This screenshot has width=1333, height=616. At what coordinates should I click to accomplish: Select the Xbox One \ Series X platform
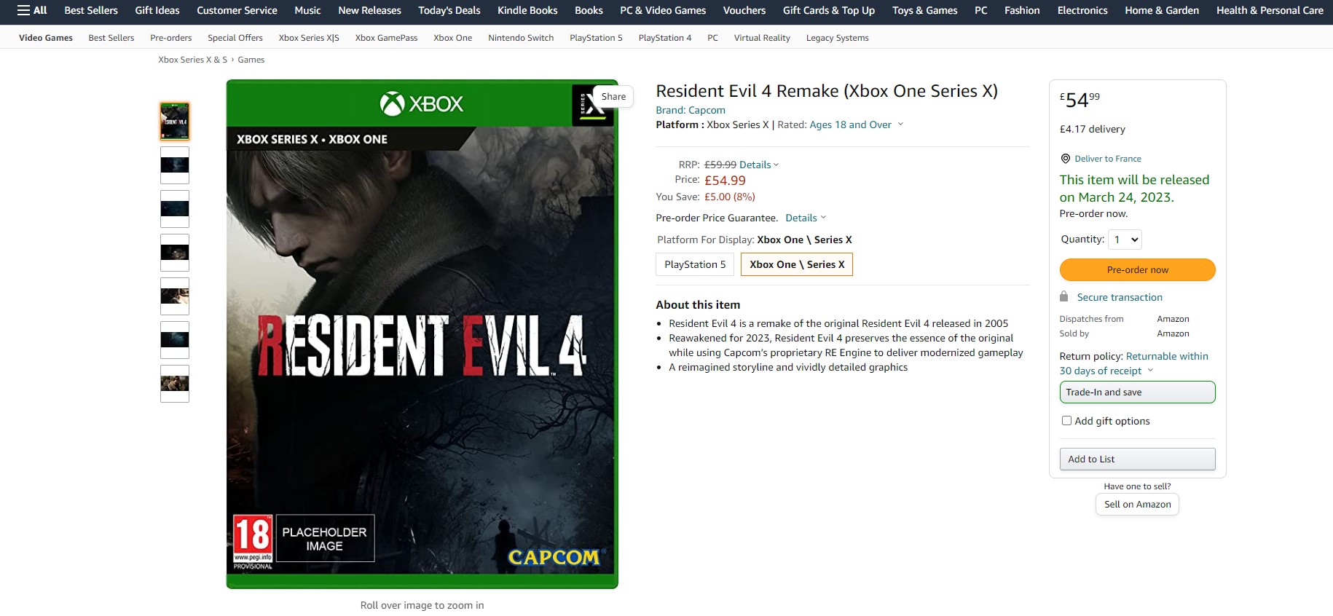point(795,264)
